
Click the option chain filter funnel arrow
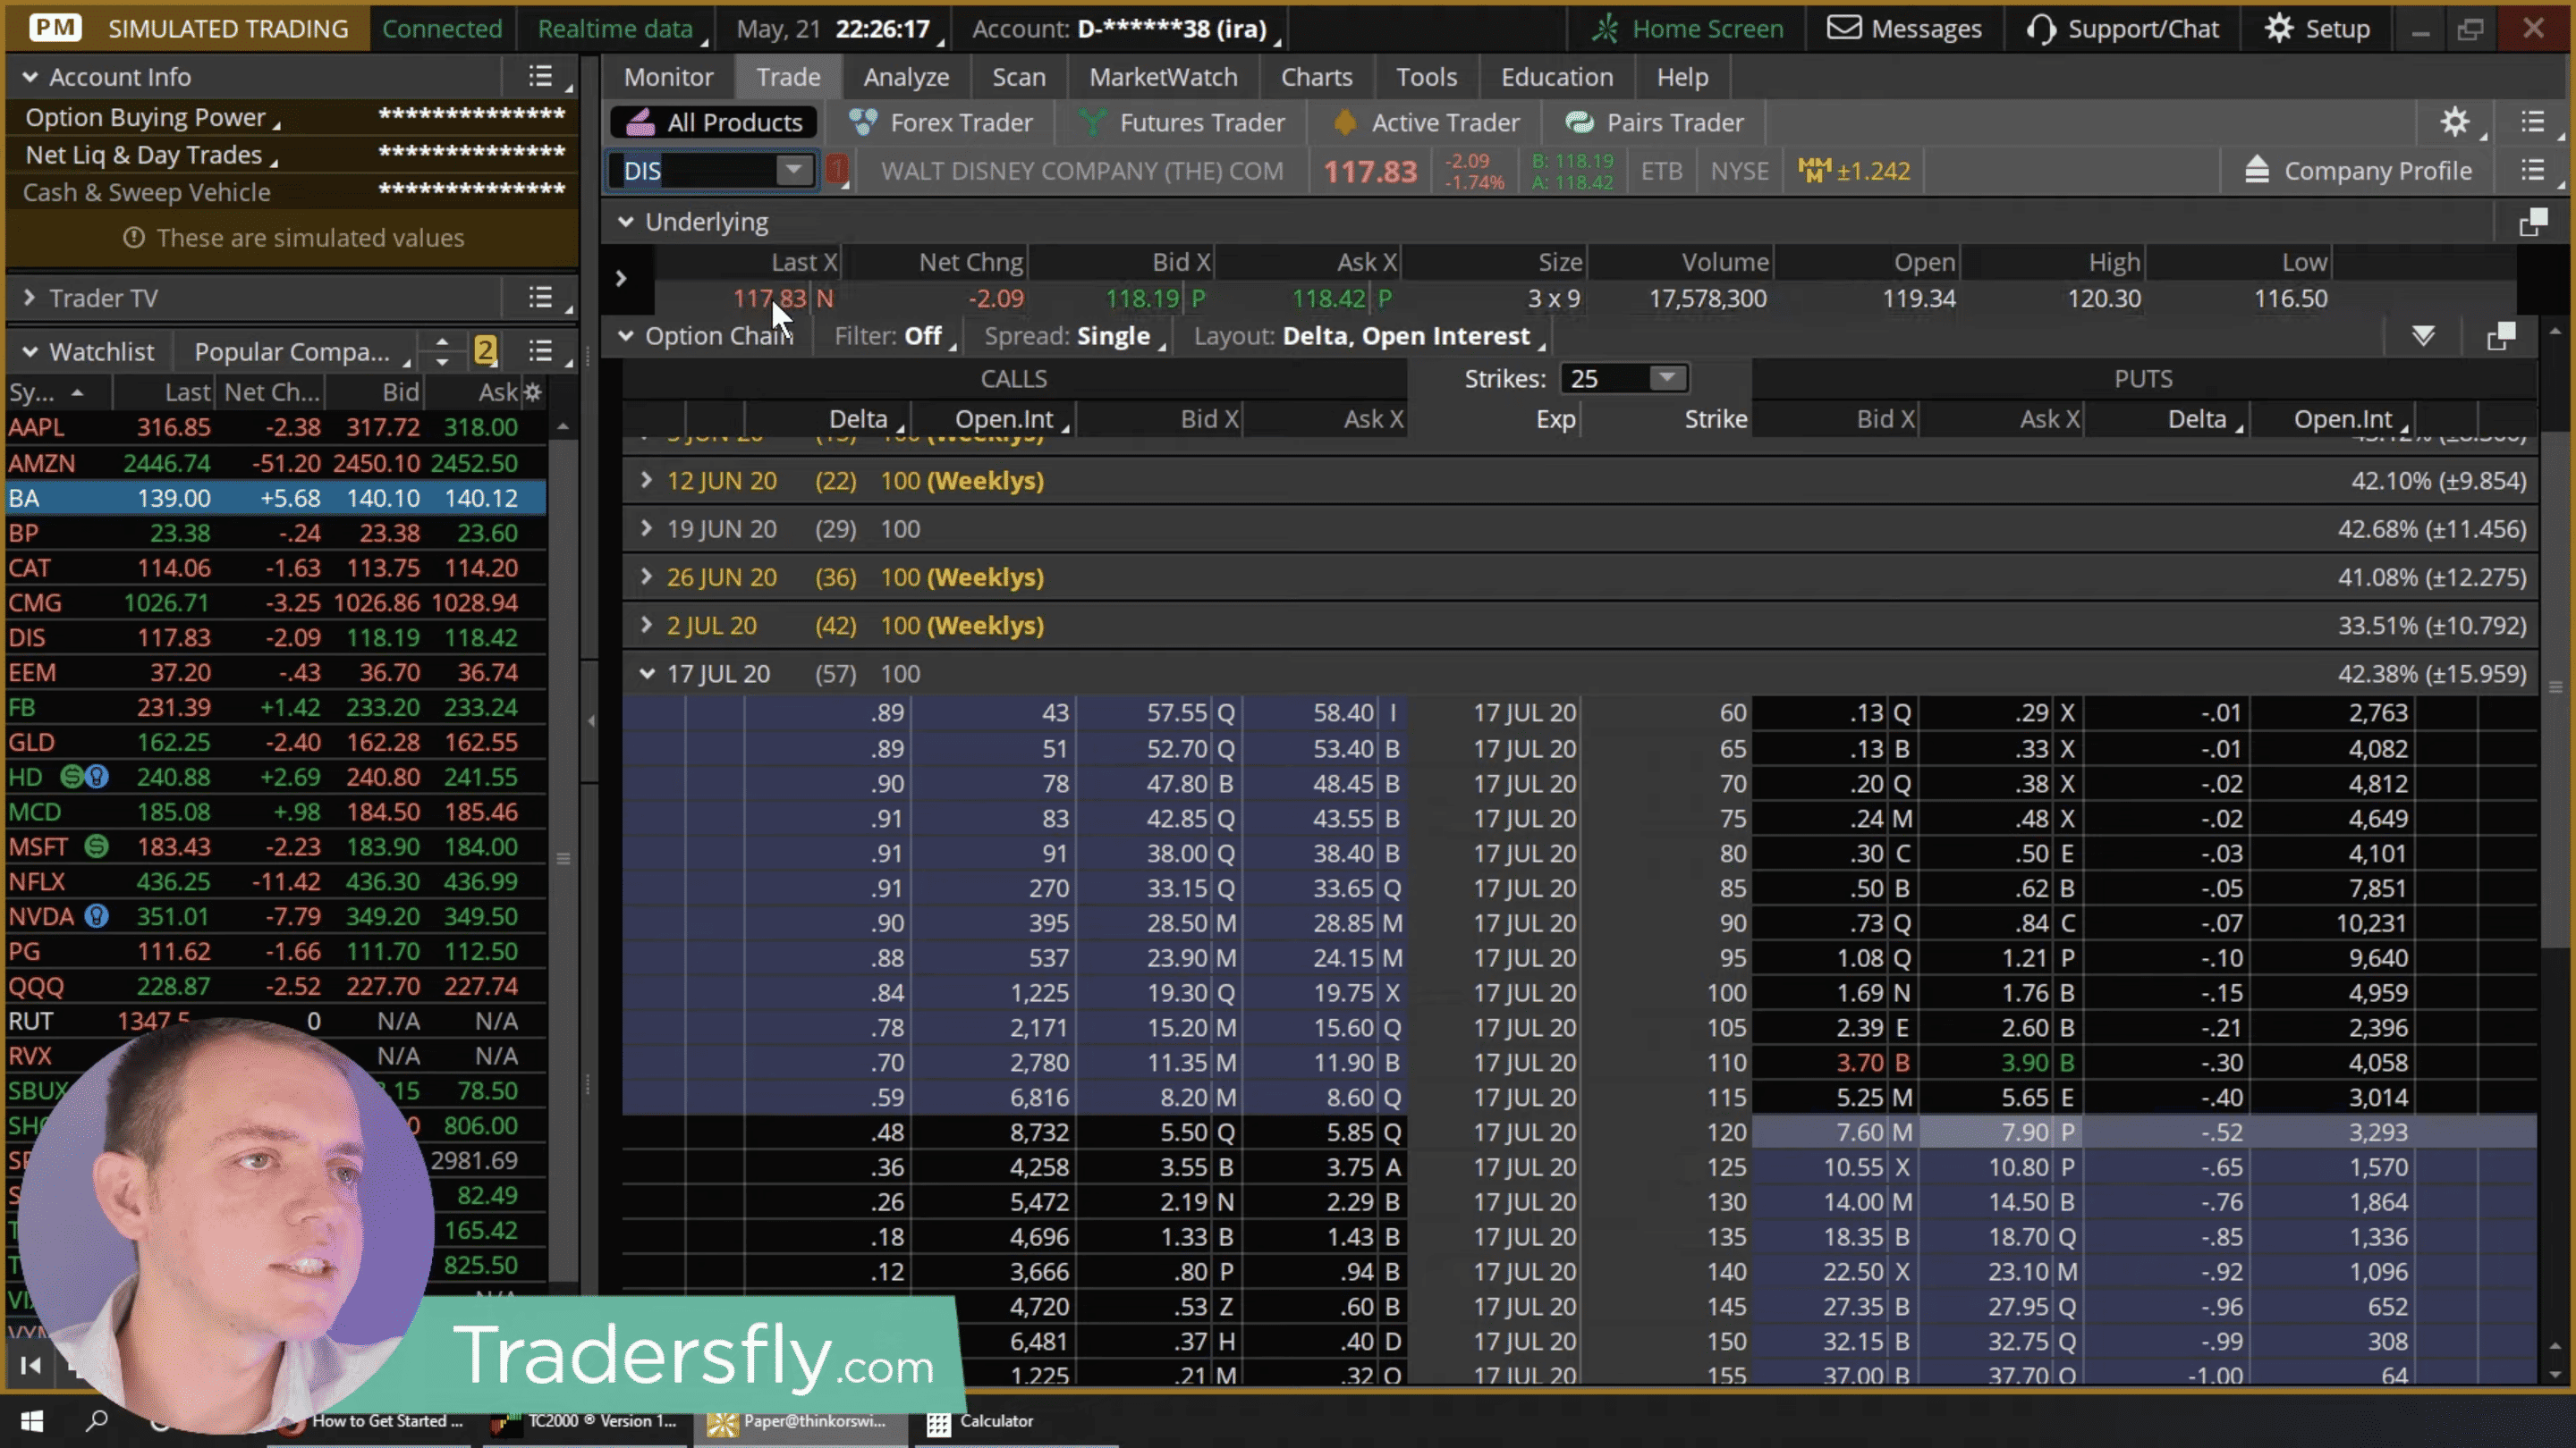(x=2423, y=336)
